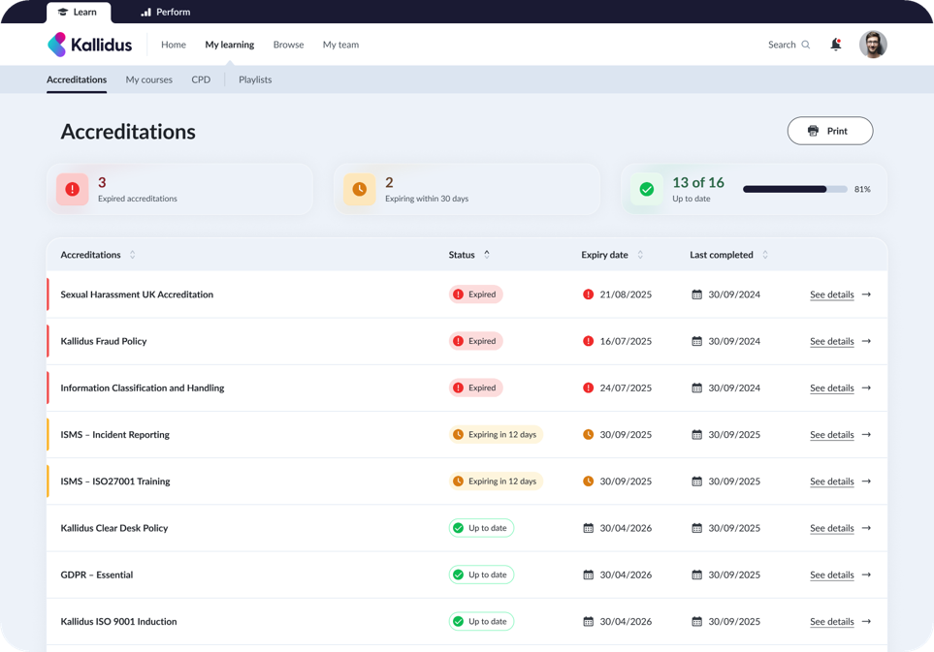Click the Kallidus logo

[89, 45]
